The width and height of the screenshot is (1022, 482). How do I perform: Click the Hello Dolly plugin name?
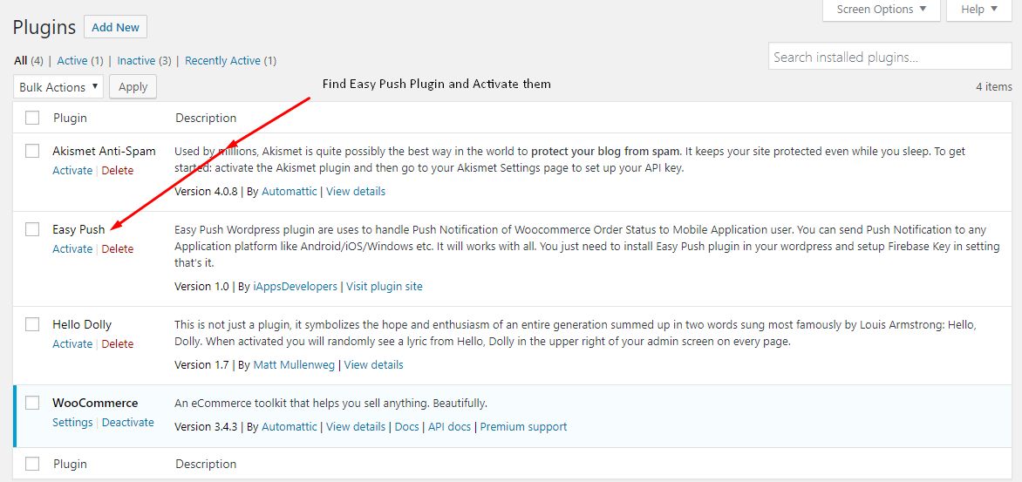(x=82, y=324)
